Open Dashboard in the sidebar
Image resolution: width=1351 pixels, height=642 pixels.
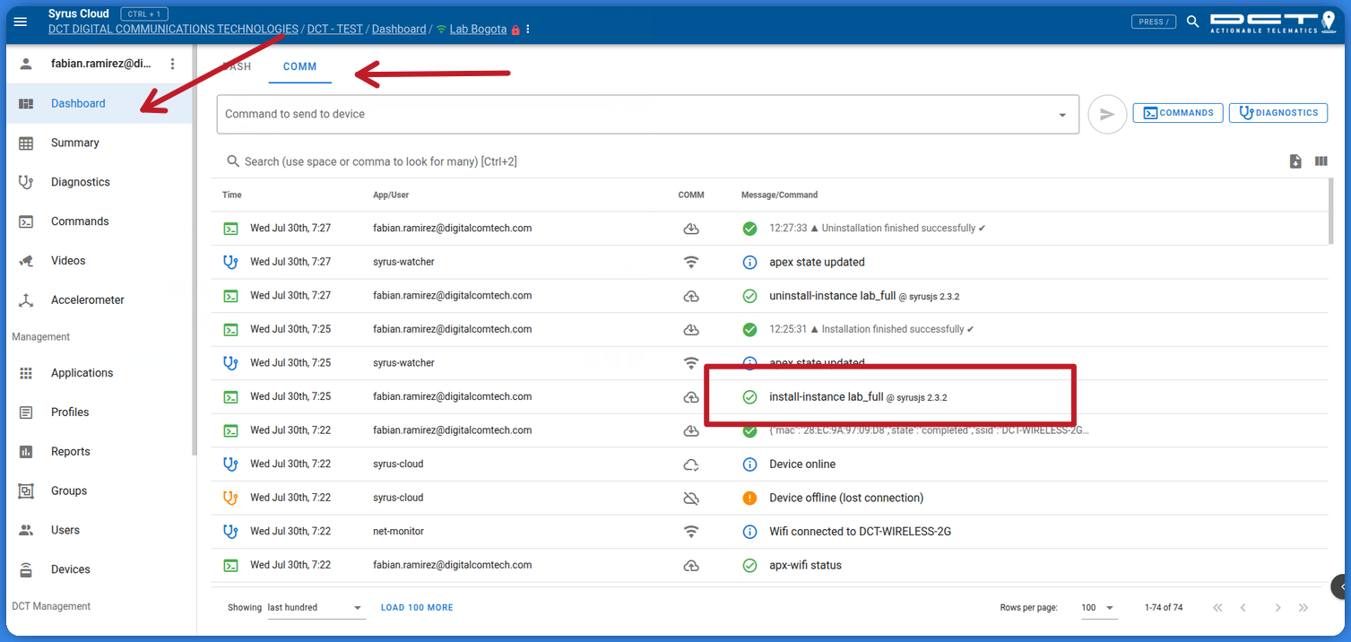tap(100, 103)
